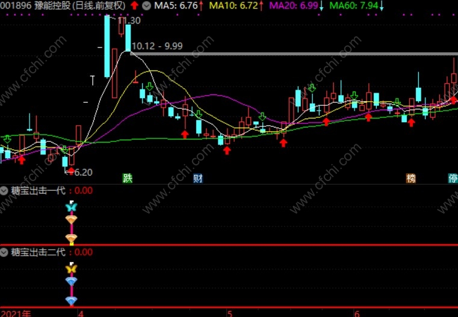Image resolution: width=458 pixels, height=317 pixels.
Task: Expand the 糖宝出击一代 indicator dropdown
Action: coord(4,191)
